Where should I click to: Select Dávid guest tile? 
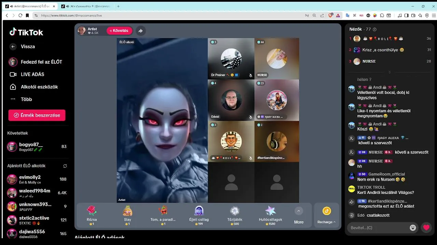[231, 100]
